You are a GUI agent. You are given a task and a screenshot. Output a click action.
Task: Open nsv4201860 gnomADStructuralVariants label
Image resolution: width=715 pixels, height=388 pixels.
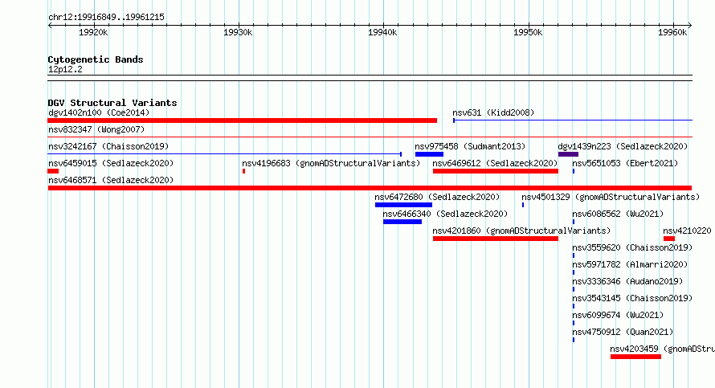tap(521, 231)
